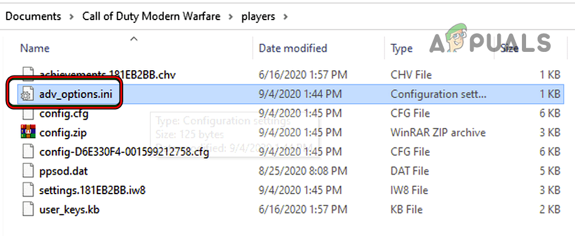Image resolution: width=575 pixels, height=236 pixels.
Task: Click the config-D6E330F4 cfg file icon
Action: pyautogui.click(x=27, y=152)
